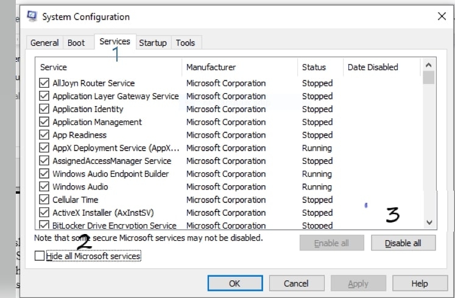Viewport: 455px width, 298px height.
Task: Toggle the Windows Audio checkbox
Action: pos(44,186)
